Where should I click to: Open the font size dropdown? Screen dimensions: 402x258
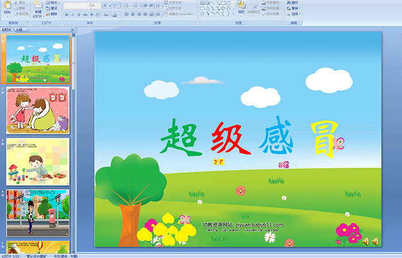point(99,5)
